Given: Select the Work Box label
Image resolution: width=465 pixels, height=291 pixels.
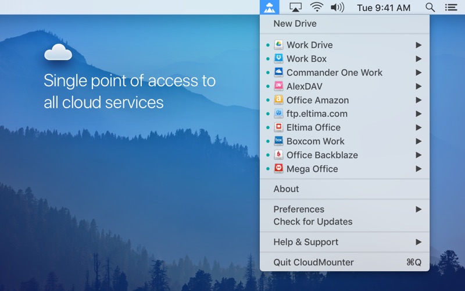Looking at the screenshot, I should [306, 59].
